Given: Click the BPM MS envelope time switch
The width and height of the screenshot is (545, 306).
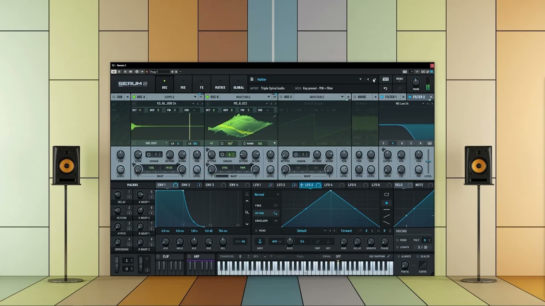Looking at the screenshot, I should pos(241,241).
